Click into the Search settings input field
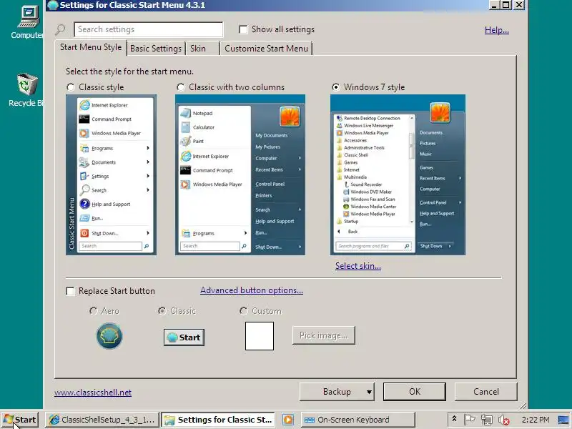The image size is (572, 429). (149, 29)
